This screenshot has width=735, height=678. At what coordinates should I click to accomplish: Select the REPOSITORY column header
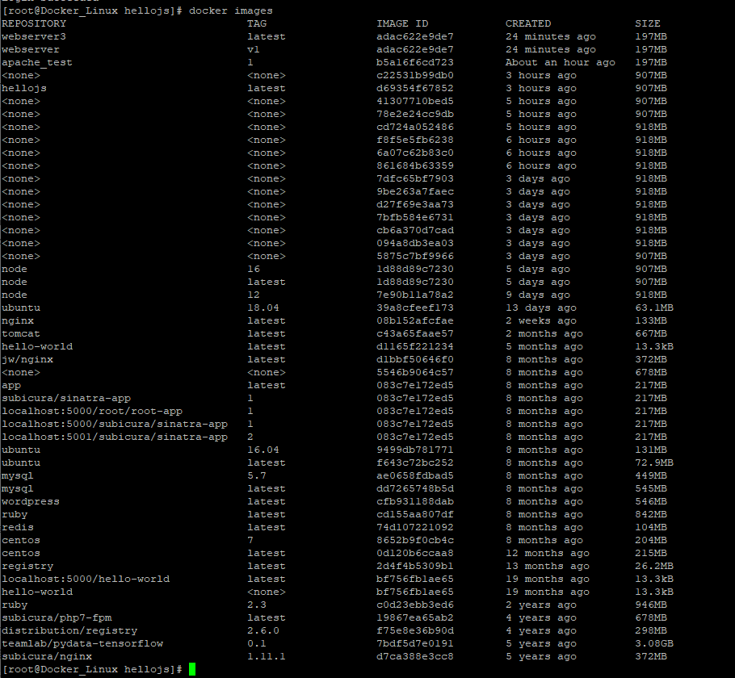coord(34,23)
